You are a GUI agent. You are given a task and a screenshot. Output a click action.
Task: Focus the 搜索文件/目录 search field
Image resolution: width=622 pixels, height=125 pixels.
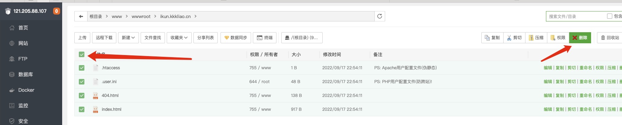click(577, 16)
